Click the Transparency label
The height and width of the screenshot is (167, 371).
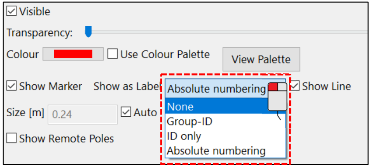pos(39,33)
